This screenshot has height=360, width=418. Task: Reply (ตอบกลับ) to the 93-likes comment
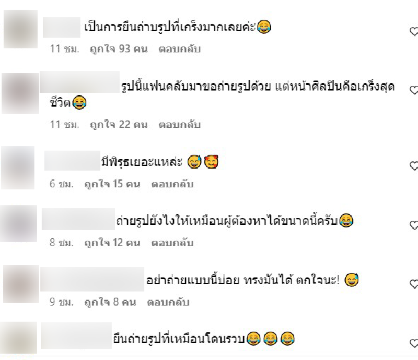click(179, 49)
